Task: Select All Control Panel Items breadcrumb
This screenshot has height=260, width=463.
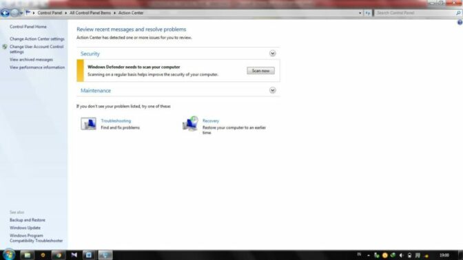Action: 90,13
